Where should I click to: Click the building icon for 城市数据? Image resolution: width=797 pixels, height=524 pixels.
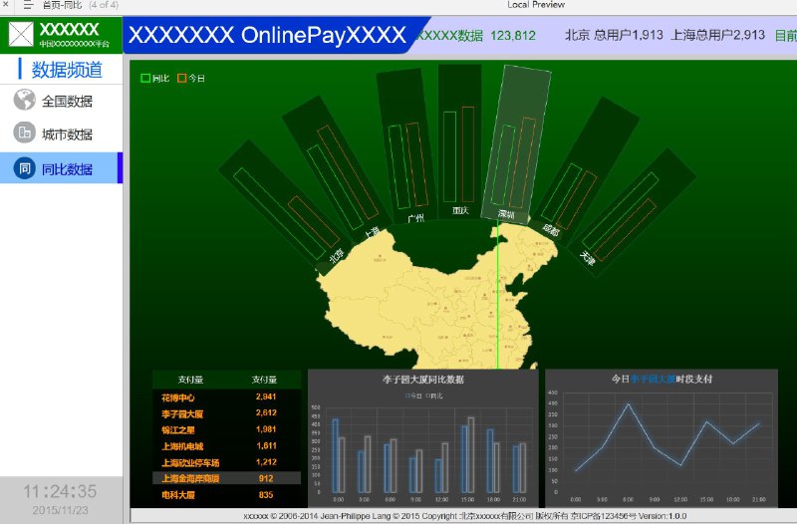(24, 132)
